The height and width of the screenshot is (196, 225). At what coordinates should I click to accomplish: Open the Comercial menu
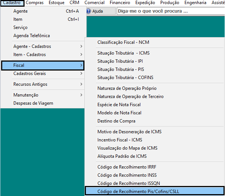click(94, 3)
